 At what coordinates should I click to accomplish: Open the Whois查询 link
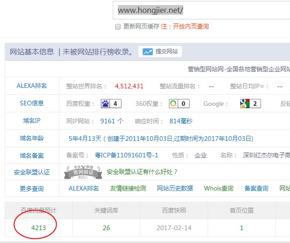pos(219,188)
